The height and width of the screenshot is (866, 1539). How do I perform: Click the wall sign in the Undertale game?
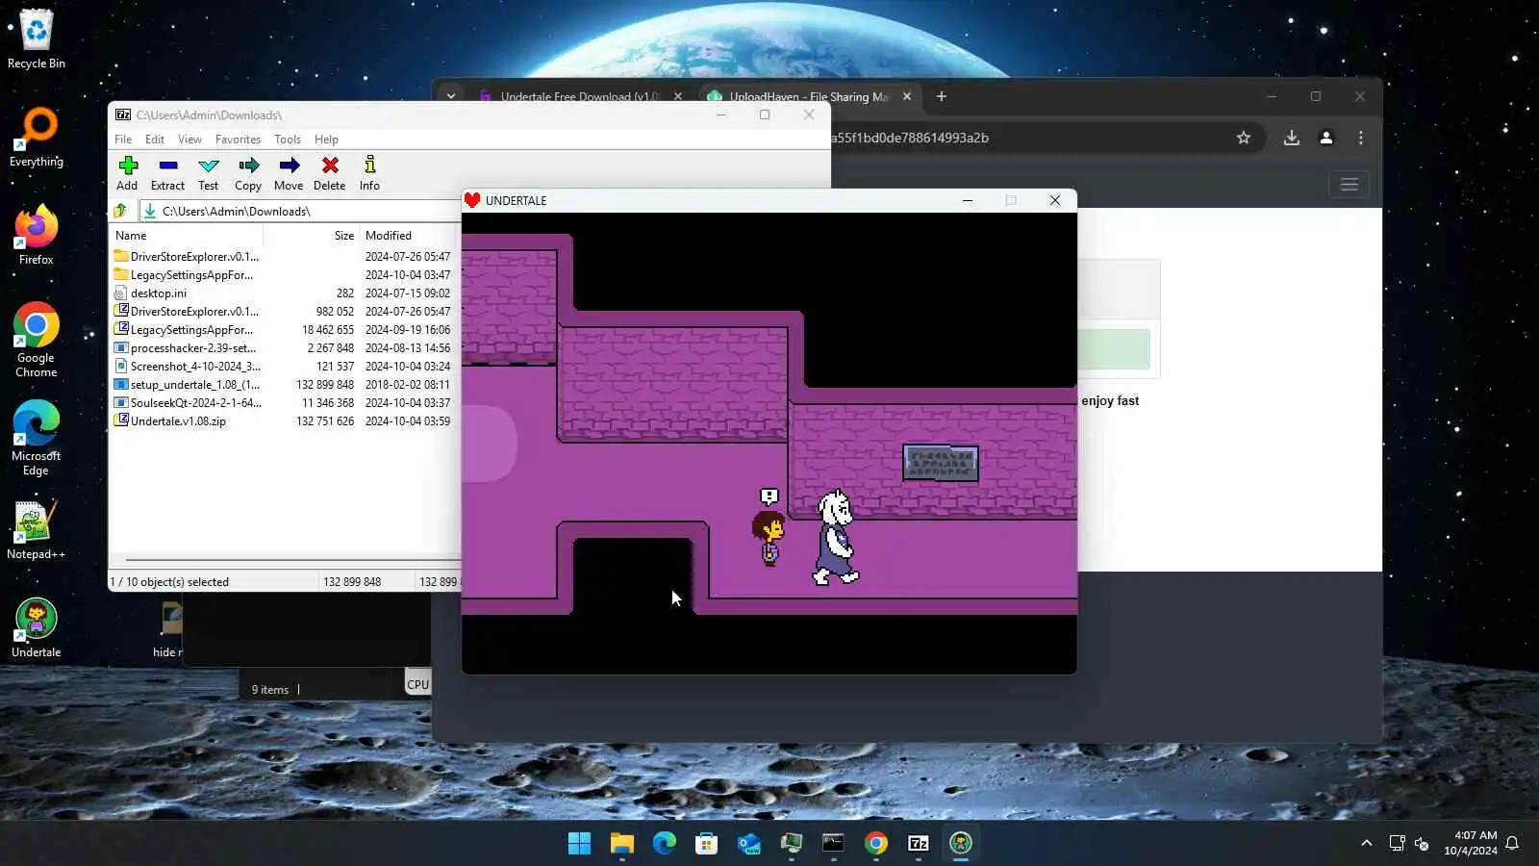click(941, 463)
